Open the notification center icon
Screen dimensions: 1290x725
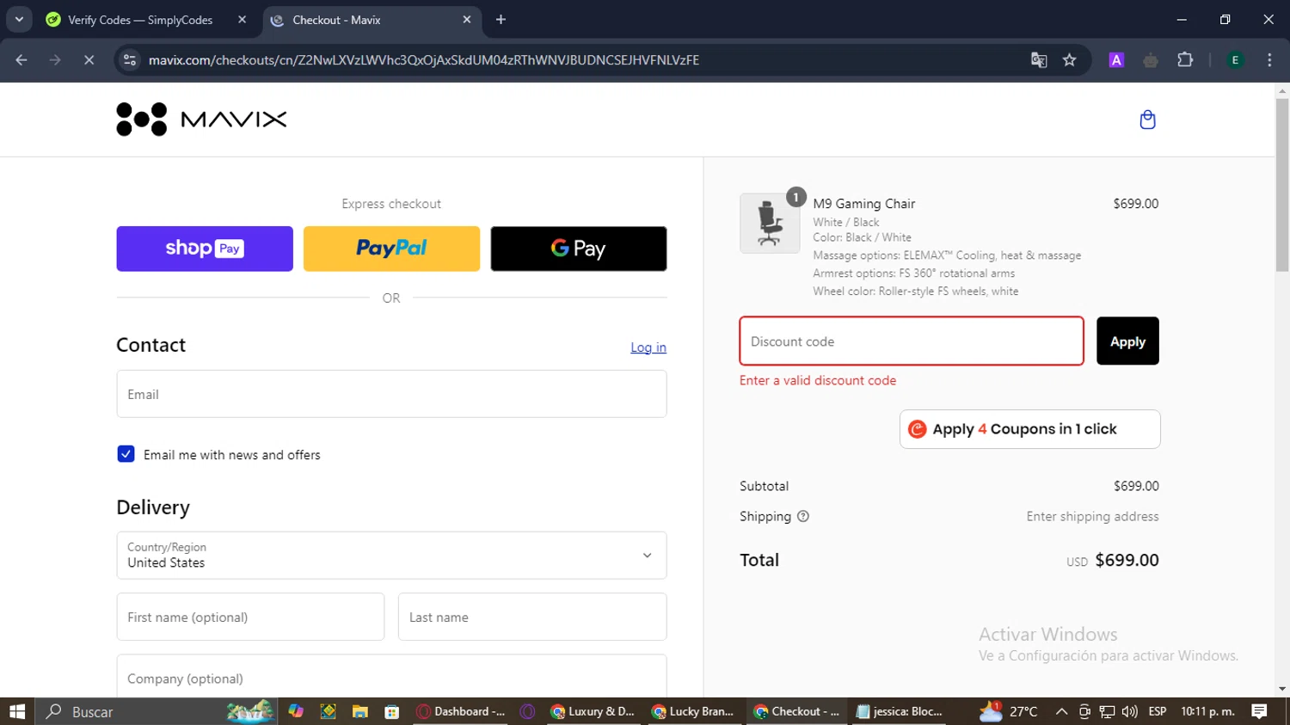tap(1260, 711)
